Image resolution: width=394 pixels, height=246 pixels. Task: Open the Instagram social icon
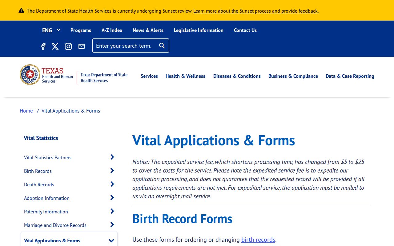point(68,46)
